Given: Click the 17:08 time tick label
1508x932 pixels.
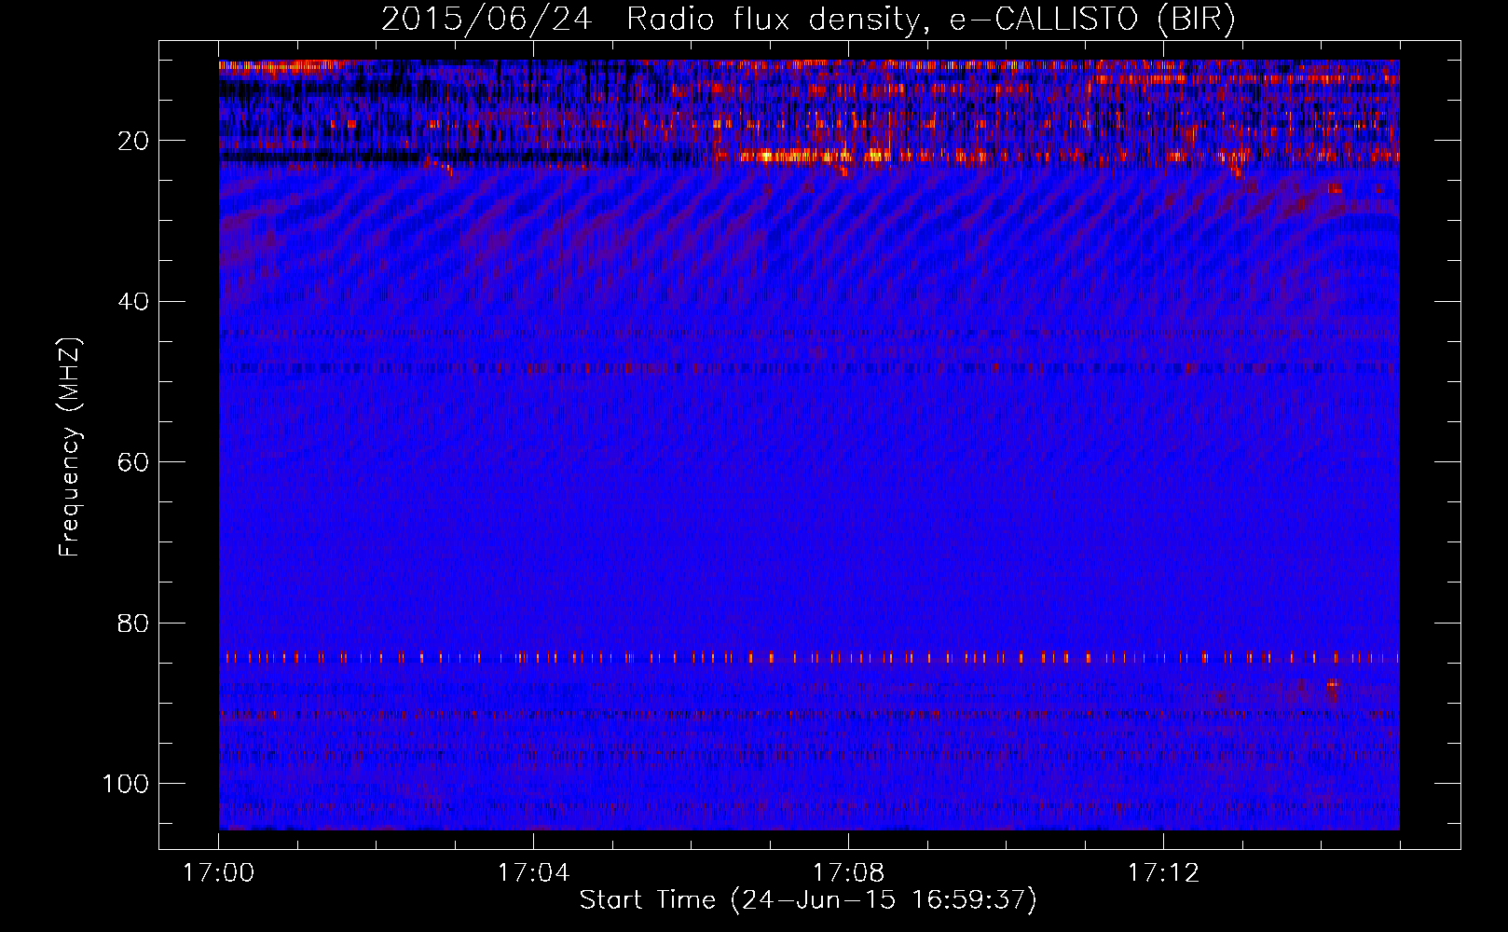Looking at the screenshot, I should (x=848, y=872).
